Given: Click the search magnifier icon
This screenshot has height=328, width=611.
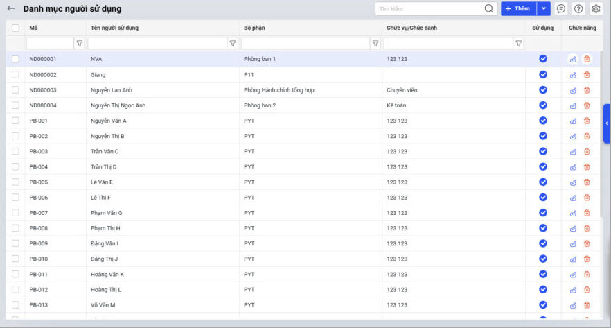Looking at the screenshot, I should click(x=489, y=9).
